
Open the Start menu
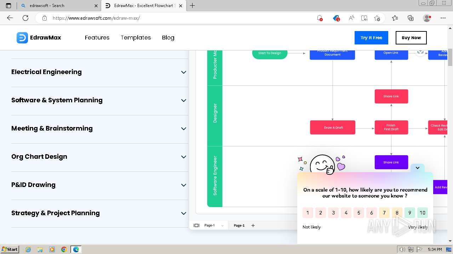point(10,249)
